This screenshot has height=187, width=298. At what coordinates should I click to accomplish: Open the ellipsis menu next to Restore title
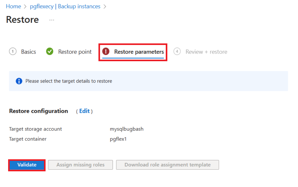52,20
